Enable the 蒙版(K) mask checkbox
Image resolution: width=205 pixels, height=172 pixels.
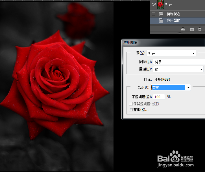pos(131,110)
